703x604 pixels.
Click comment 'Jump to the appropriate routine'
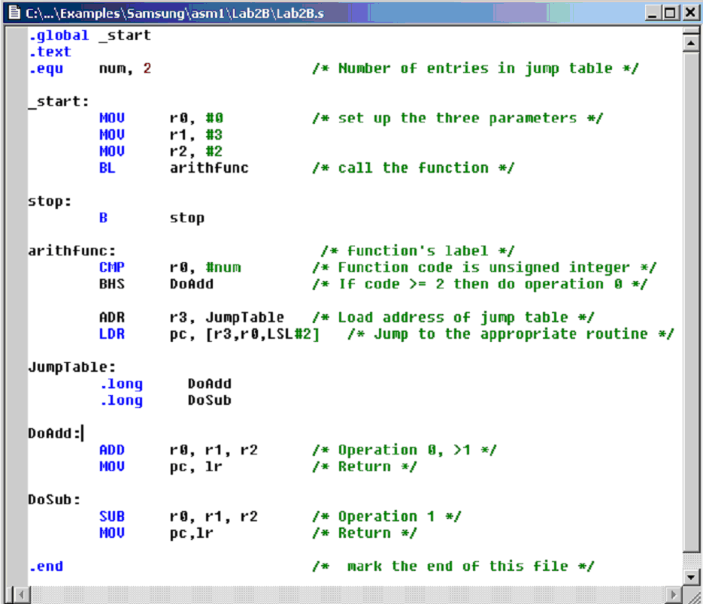[511, 334]
